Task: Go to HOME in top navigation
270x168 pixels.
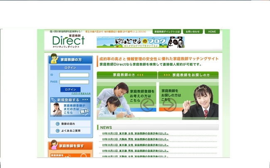Action: coord(212,31)
